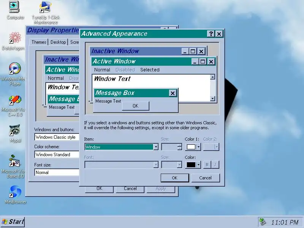Click the help question mark in Advanced Appearance

211,34
